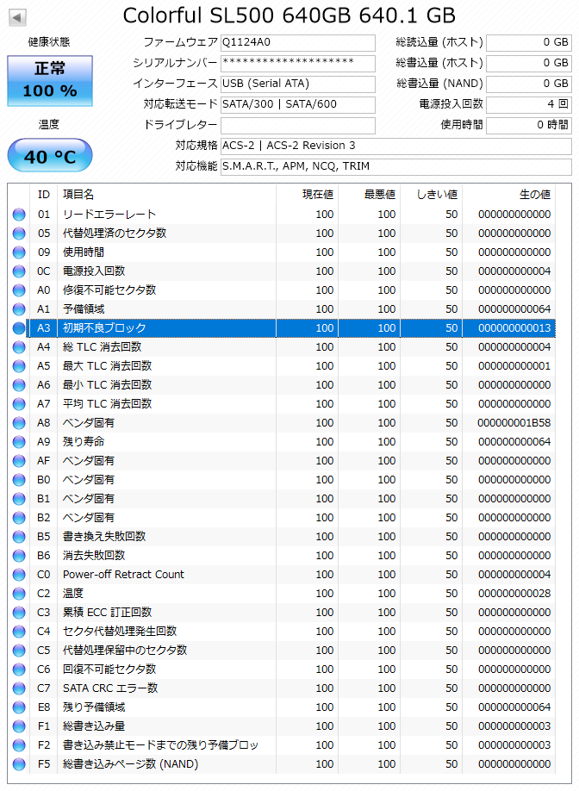Select the リードエラーレート attribute row
The image size is (579, 791).
283,215
